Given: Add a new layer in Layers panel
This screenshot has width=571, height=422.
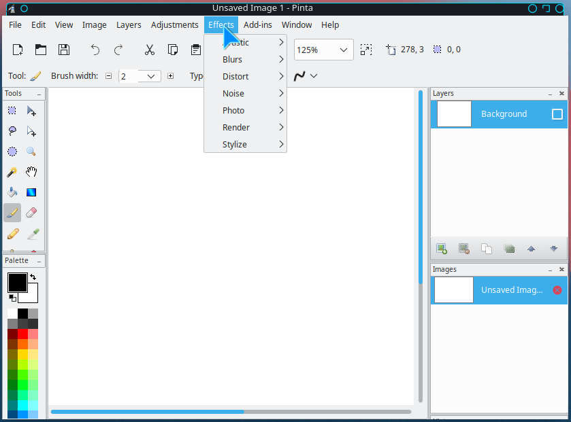Looking at the screenshot, I should coord(442,249).
